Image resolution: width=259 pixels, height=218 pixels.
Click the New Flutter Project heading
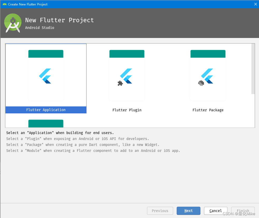(60, 20)
